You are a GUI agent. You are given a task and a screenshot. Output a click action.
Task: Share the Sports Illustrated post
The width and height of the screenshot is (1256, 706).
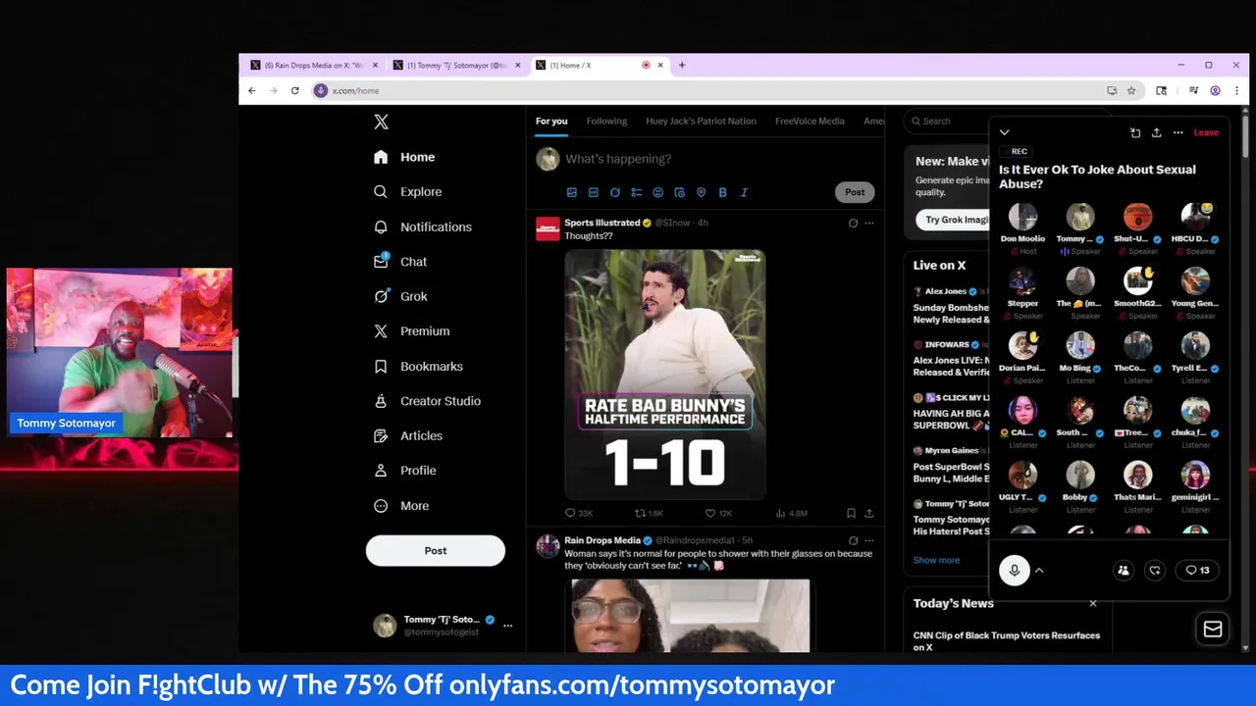(x=868, y=513)
